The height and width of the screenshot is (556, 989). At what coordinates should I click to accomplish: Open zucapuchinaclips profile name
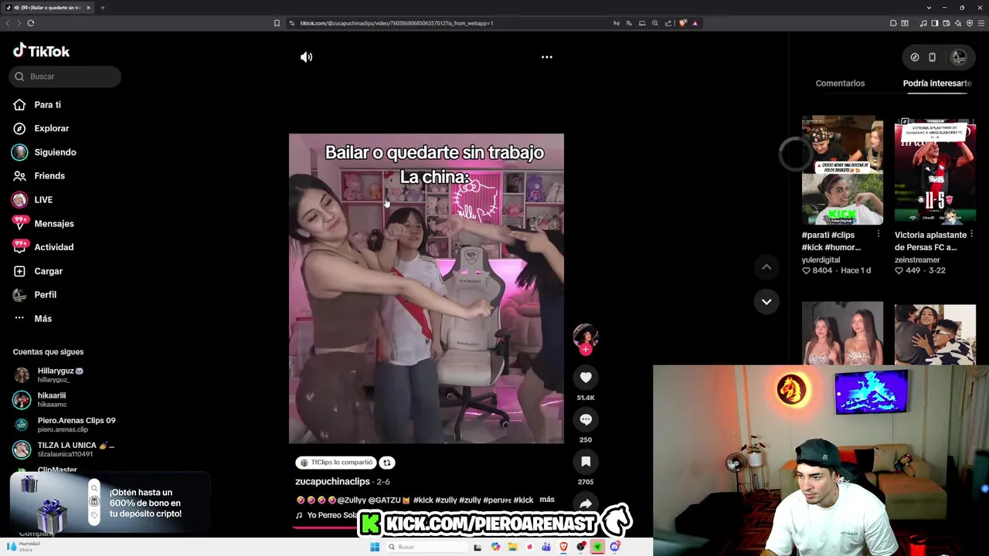[x=332, y=482]
